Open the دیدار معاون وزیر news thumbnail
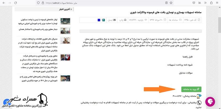 65,31
